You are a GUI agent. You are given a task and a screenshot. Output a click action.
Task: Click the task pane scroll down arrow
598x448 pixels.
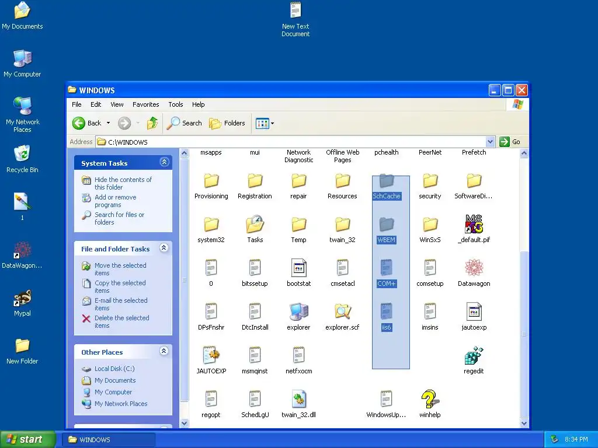pyautogui.click(x=184, y=423)
